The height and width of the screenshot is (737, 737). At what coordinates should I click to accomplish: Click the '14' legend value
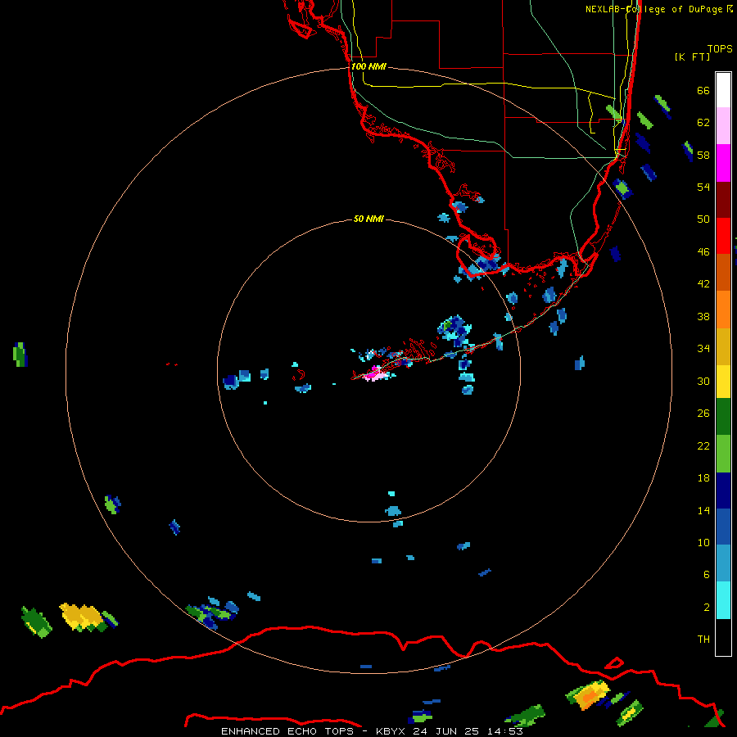pos(703,510)
